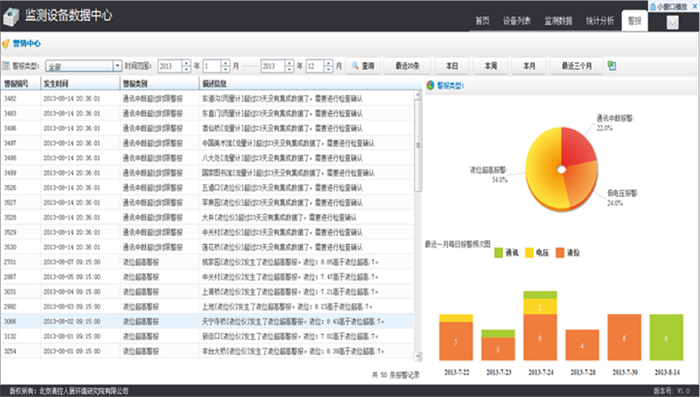Click the Excel export icon in toolbar

[x=612, y=66]
